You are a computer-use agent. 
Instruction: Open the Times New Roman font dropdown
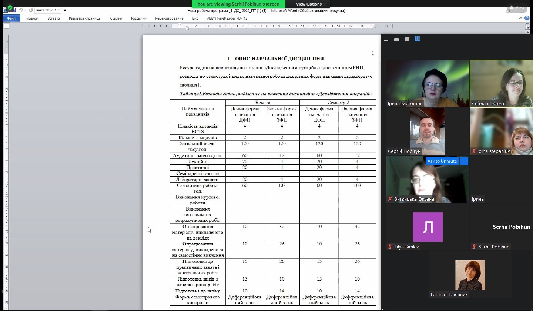[59, 10]
